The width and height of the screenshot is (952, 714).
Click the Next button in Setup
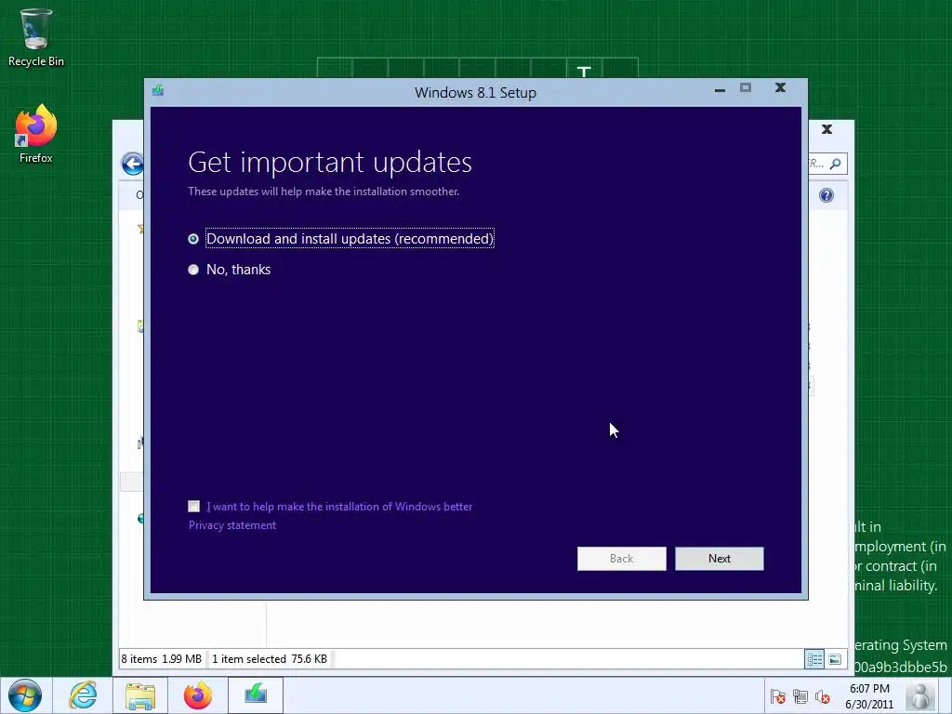720,559
